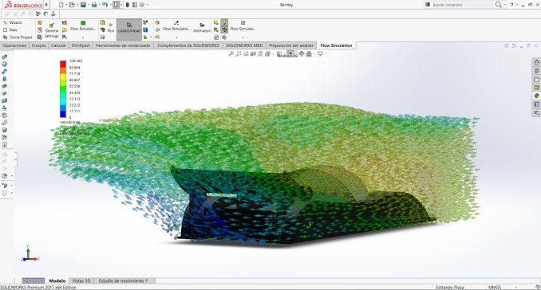Click the Zoom to Area icon
Viewport: 541px width, 290px height.
coord(239,53)
